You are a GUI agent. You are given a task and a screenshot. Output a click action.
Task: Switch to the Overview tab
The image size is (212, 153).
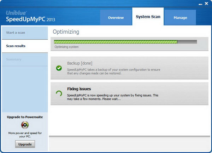point(116,17)
